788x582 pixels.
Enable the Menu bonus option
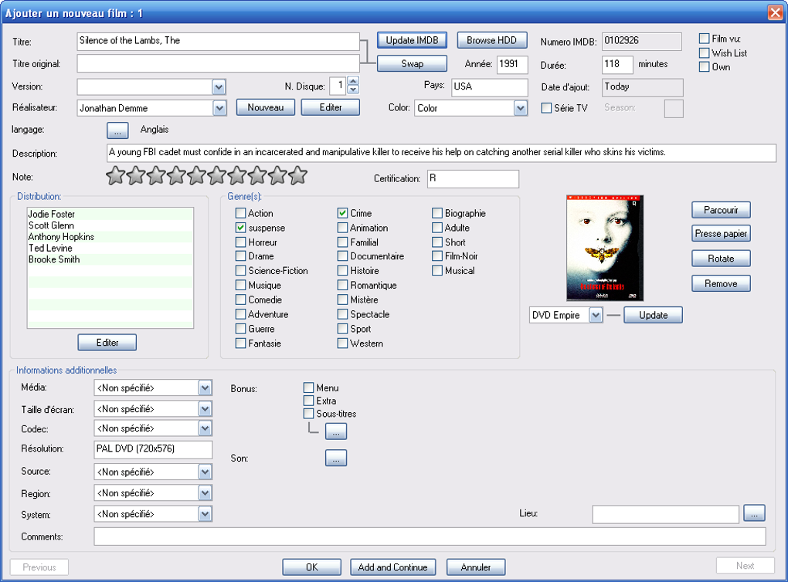(x=307, y=387)
